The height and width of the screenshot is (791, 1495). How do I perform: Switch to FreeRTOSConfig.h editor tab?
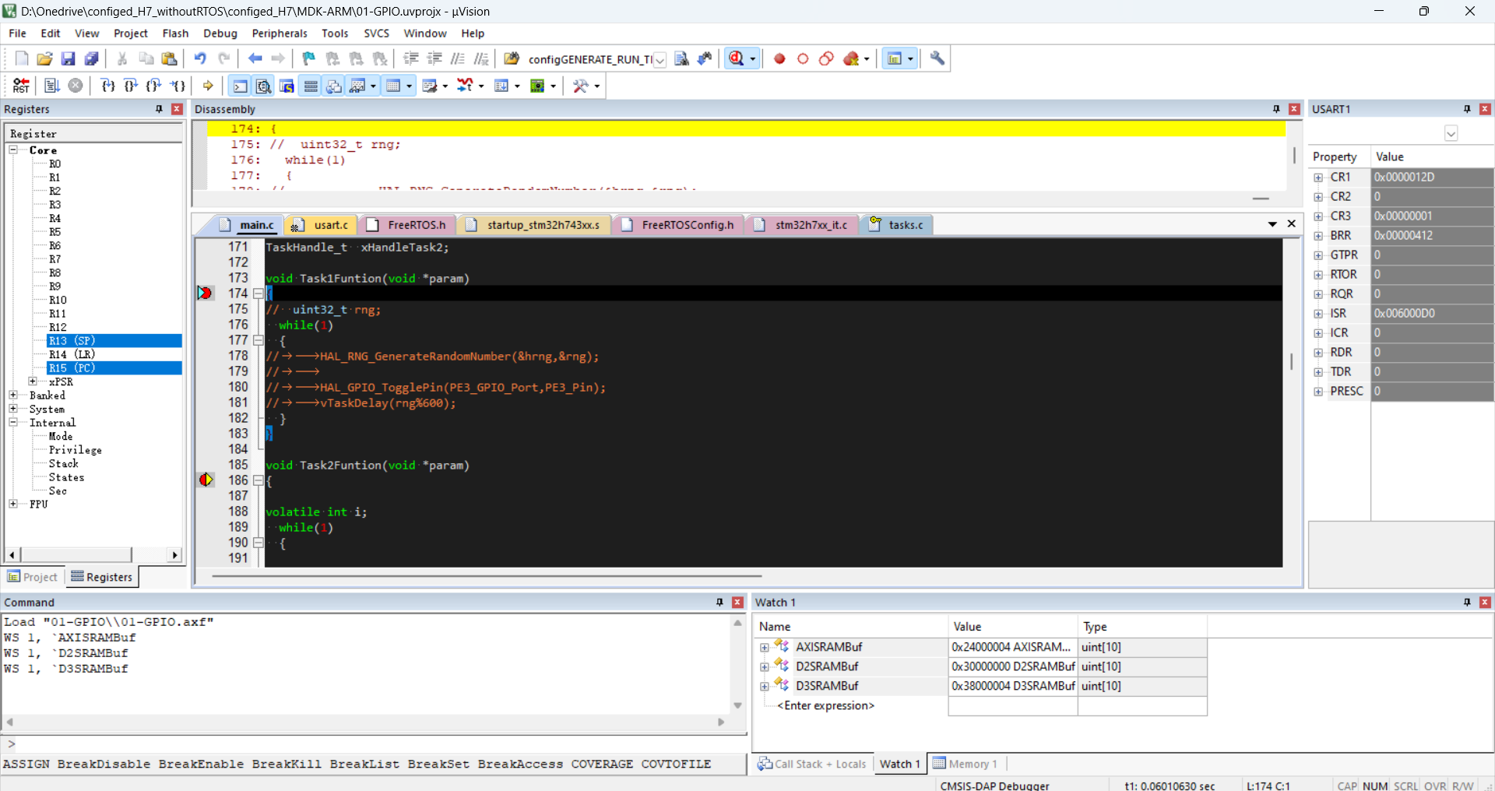point(678,225)
